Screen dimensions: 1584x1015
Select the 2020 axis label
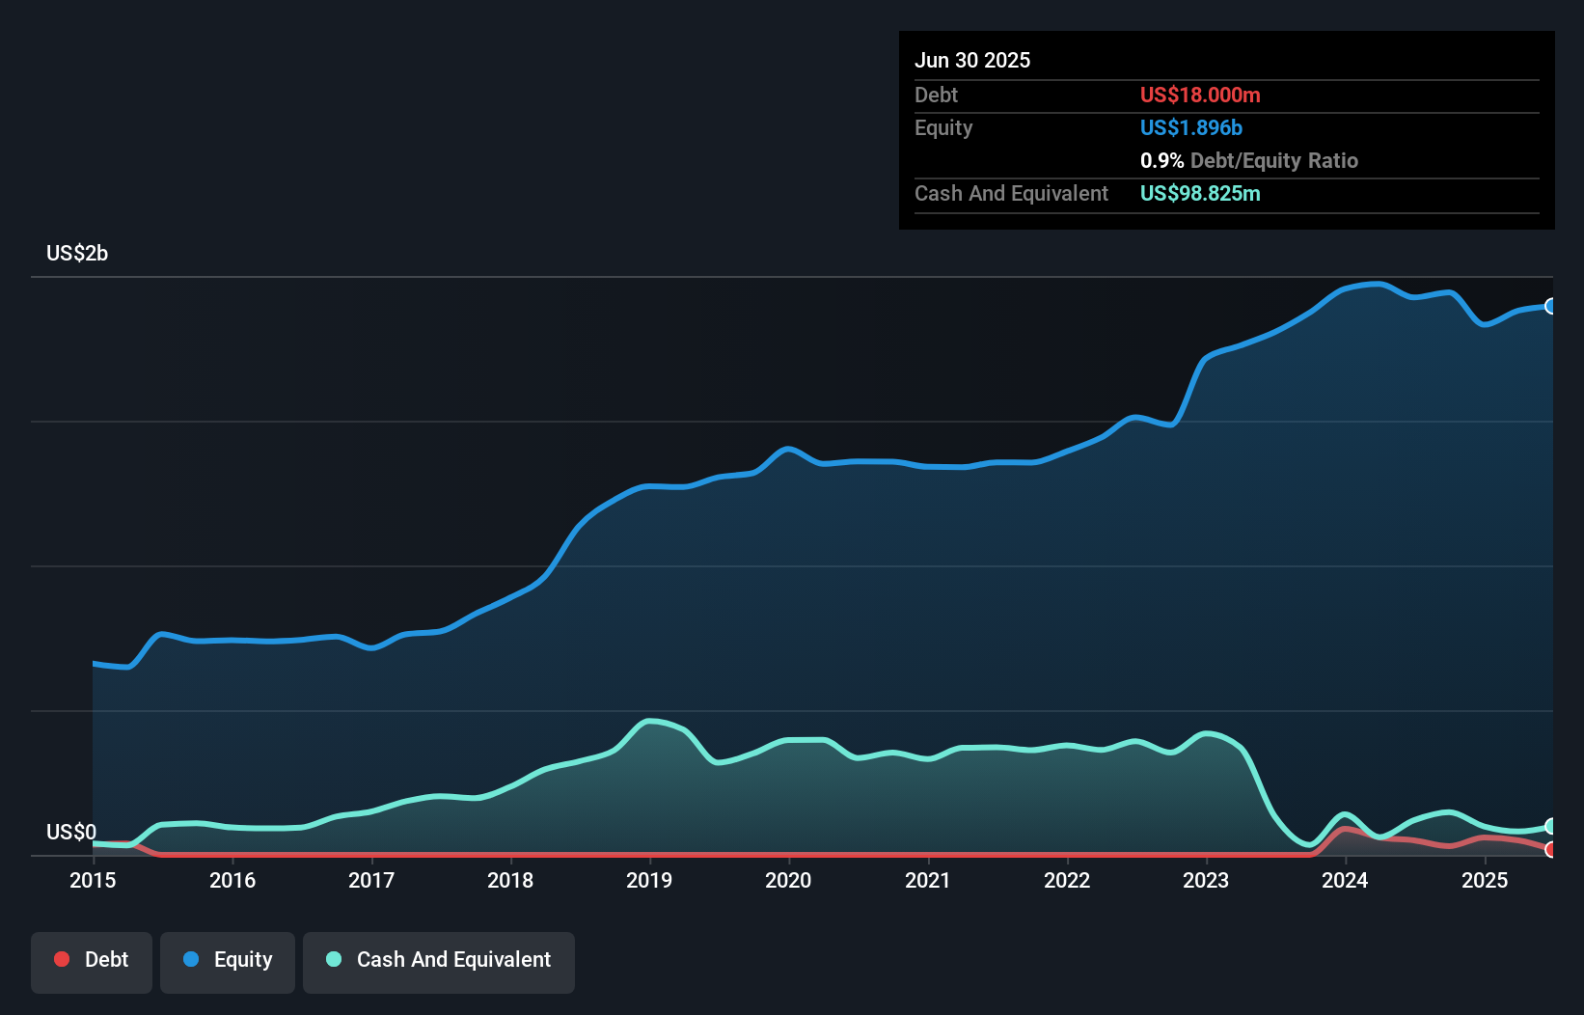click(788, 881)
